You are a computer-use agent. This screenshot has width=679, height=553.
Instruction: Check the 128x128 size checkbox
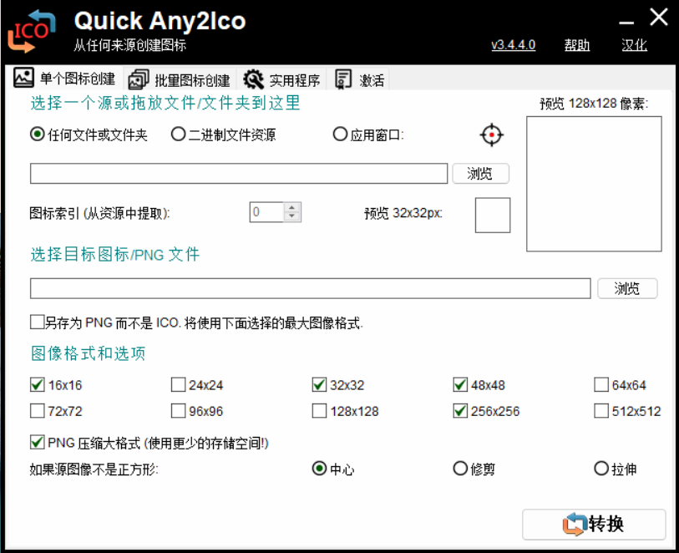coord(319,410)
